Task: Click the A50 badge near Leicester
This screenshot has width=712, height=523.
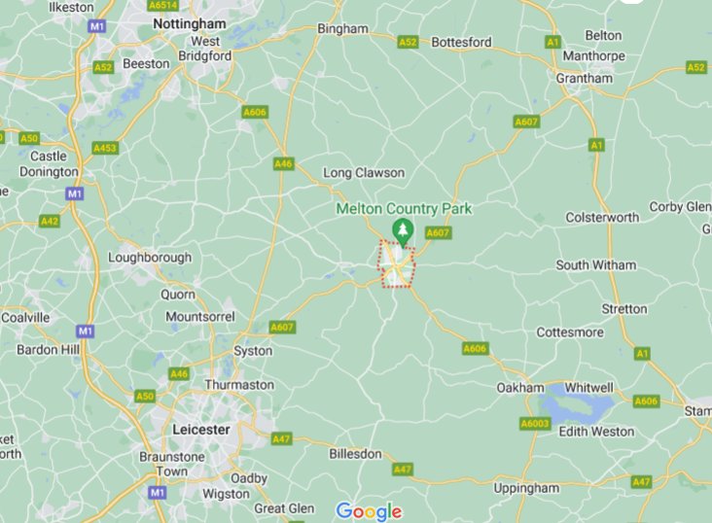Action: click(x=145, y=397)
